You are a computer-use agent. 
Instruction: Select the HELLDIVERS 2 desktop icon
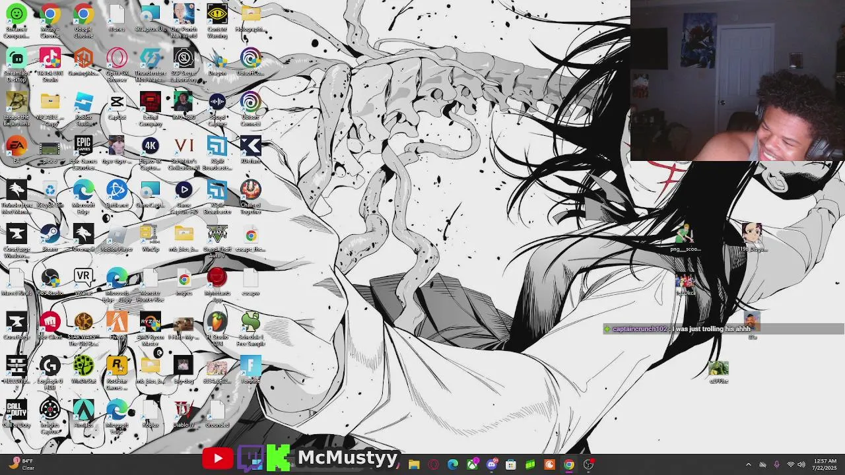click(17, 373)
